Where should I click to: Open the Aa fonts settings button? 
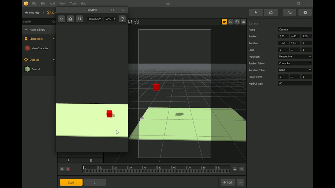pos(289,12)
